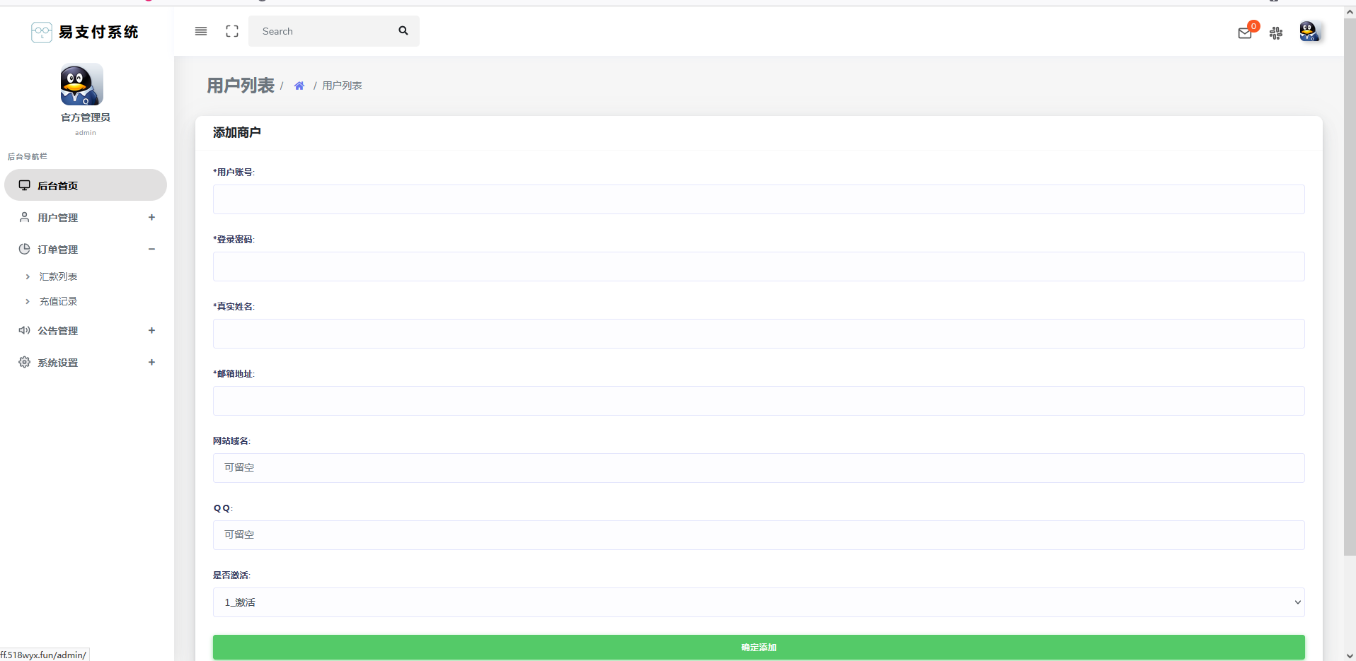Select 订单管理 menu item
1356x661 pixels.
pos(86,249)
